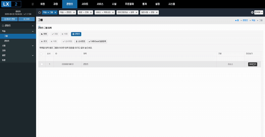The image size is (265, 137).
Task: Click the WBI Excel 일괄등록 button
Action: [x=97, y=41]
